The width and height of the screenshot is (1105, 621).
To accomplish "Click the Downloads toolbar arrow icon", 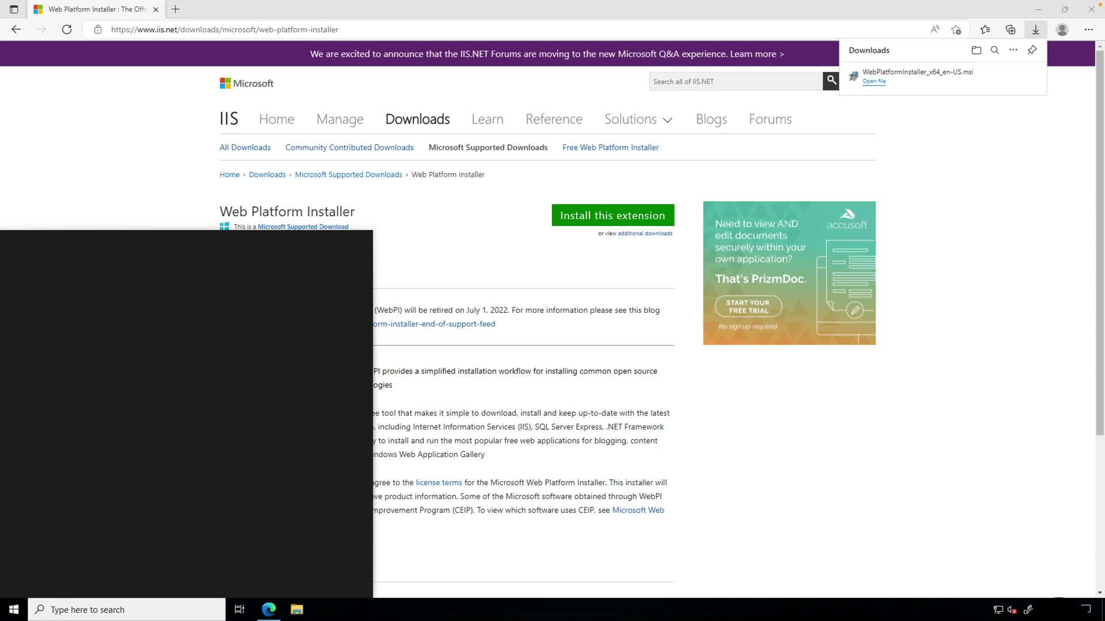I will [x=1035, y=29].
